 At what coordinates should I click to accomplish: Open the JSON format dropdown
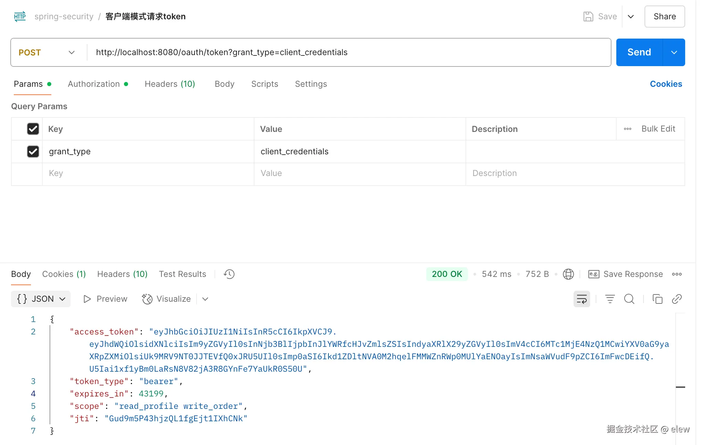41,299
